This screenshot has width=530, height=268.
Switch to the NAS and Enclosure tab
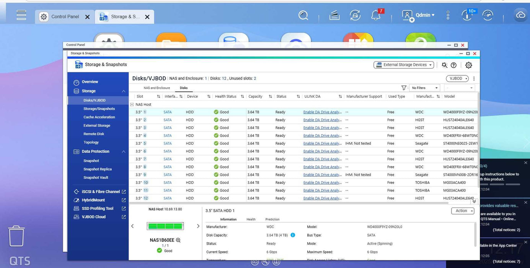pos(157,88)
